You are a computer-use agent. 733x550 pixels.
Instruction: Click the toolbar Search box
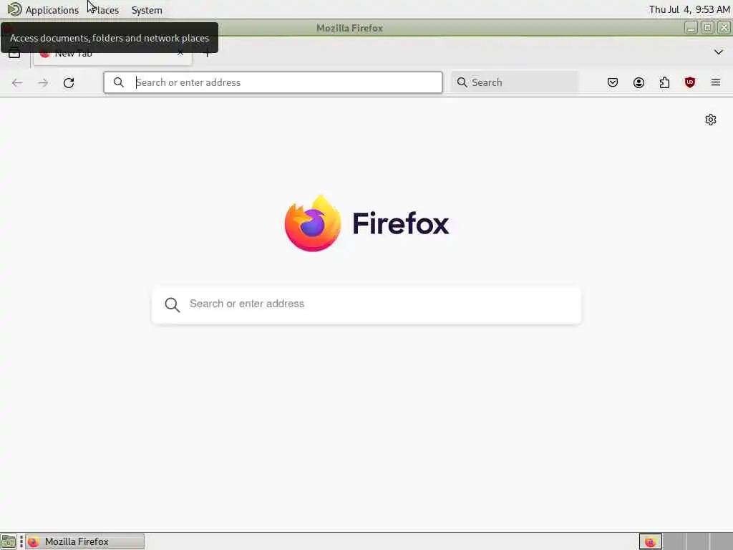click(x=515, y=82)
